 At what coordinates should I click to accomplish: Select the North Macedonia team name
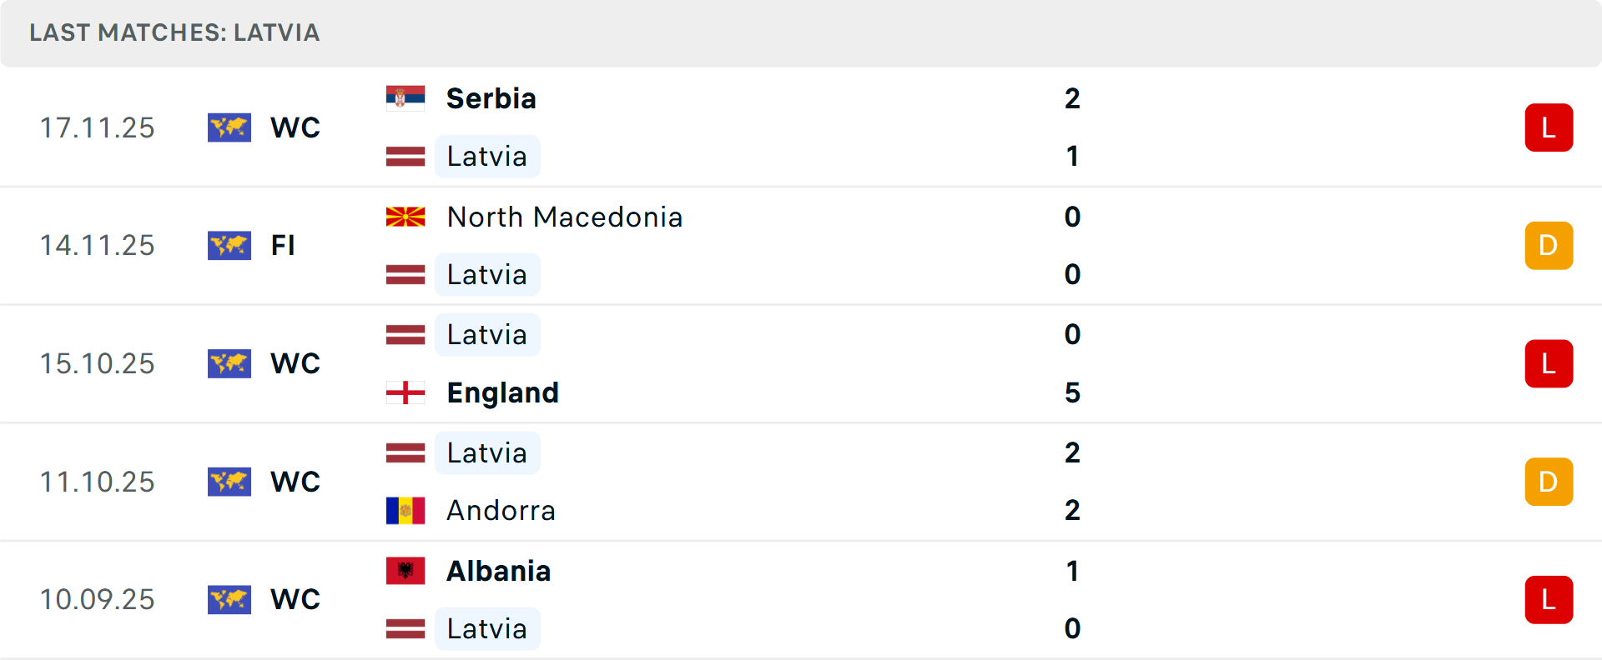[x=565, y=217]
